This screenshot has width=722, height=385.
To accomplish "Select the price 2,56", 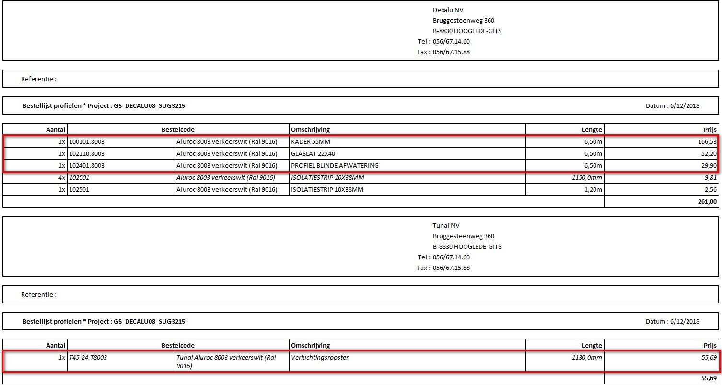I will click(711, 190).
